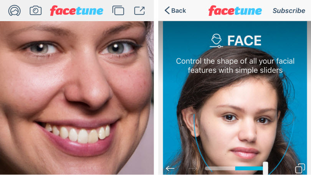Tap the 'Control the shape' description text
Screen dimensions: 311x175
click(235, 66)
